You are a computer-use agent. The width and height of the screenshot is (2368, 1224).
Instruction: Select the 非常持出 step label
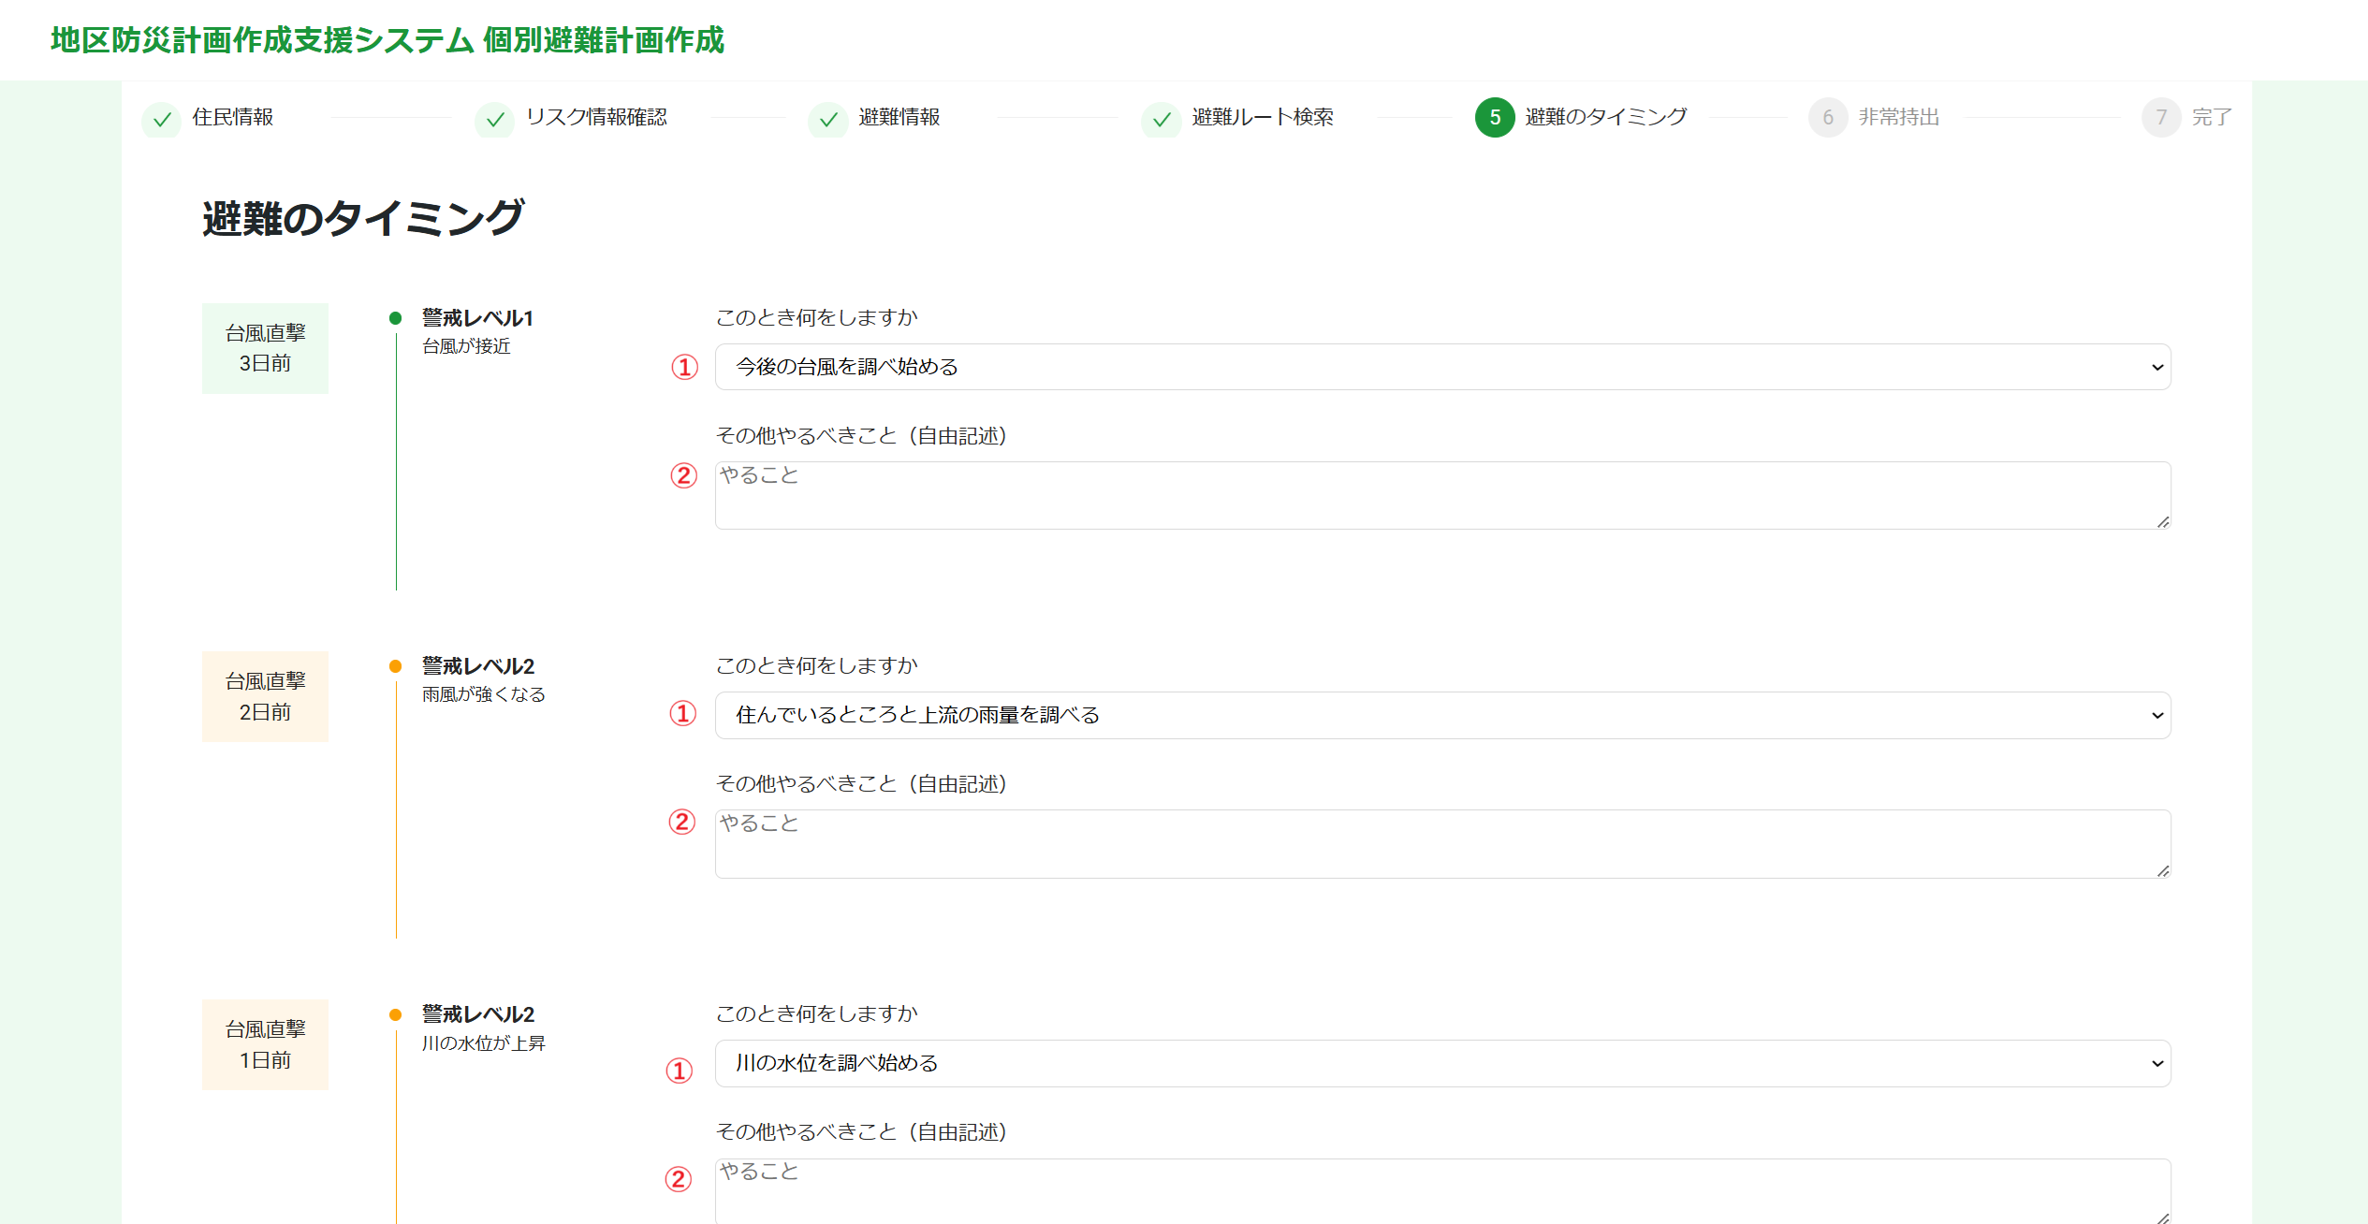[1898, 117]
